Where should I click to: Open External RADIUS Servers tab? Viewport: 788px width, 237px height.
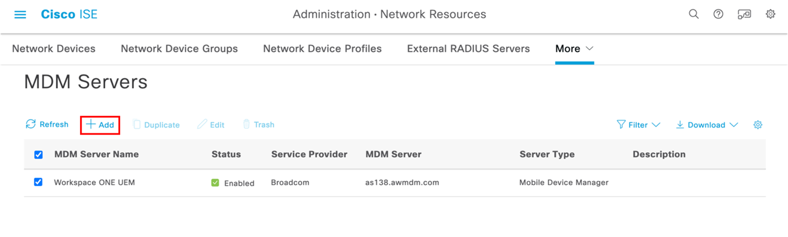468,49
